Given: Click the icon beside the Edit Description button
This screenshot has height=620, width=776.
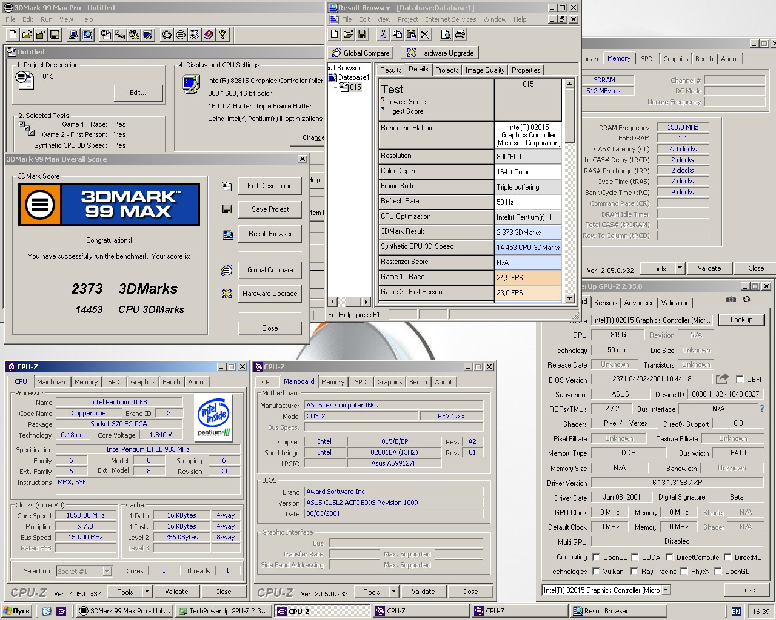Looking at the screenshot, I should [227, 186].
